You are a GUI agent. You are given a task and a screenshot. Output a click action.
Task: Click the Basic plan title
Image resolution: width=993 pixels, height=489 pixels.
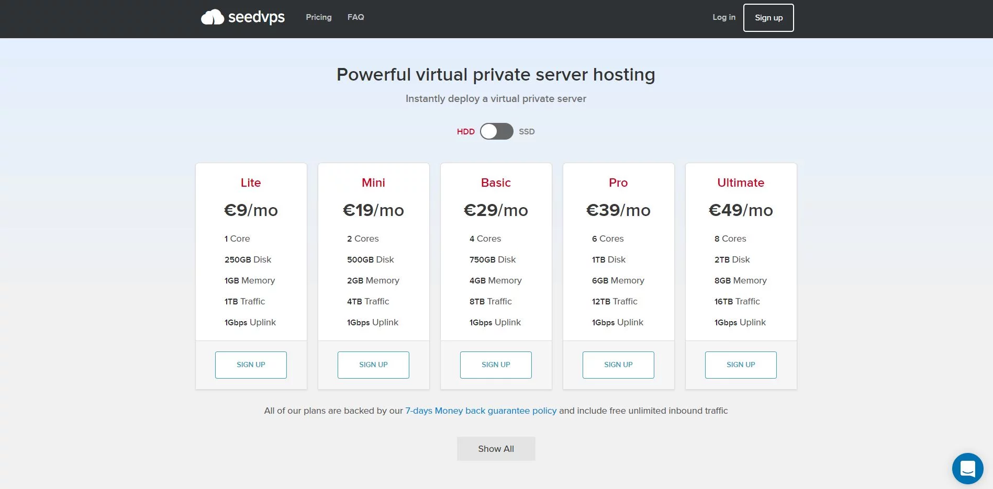pos(496,183)
